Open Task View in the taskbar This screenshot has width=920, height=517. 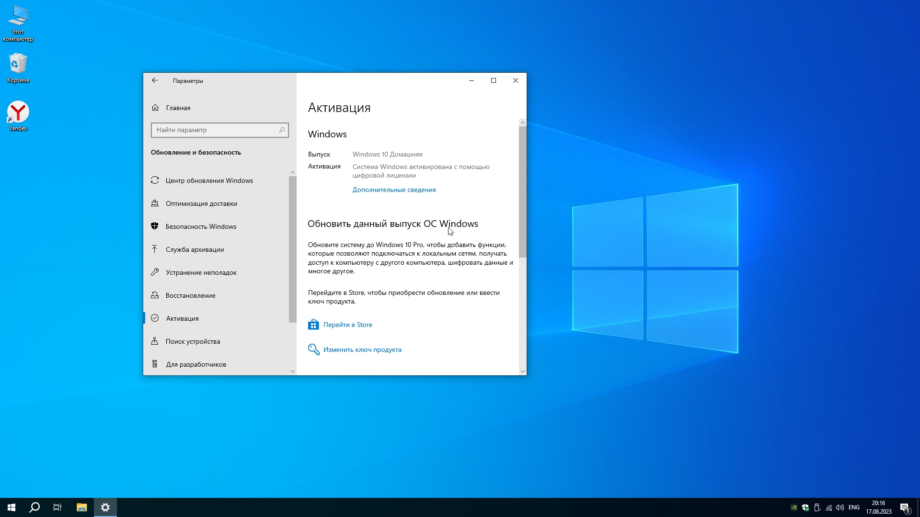57,507
